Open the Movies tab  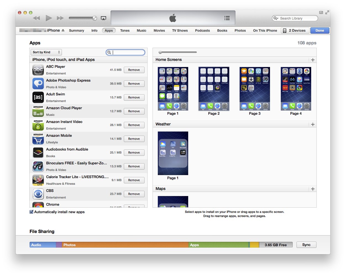coord(159,31)
